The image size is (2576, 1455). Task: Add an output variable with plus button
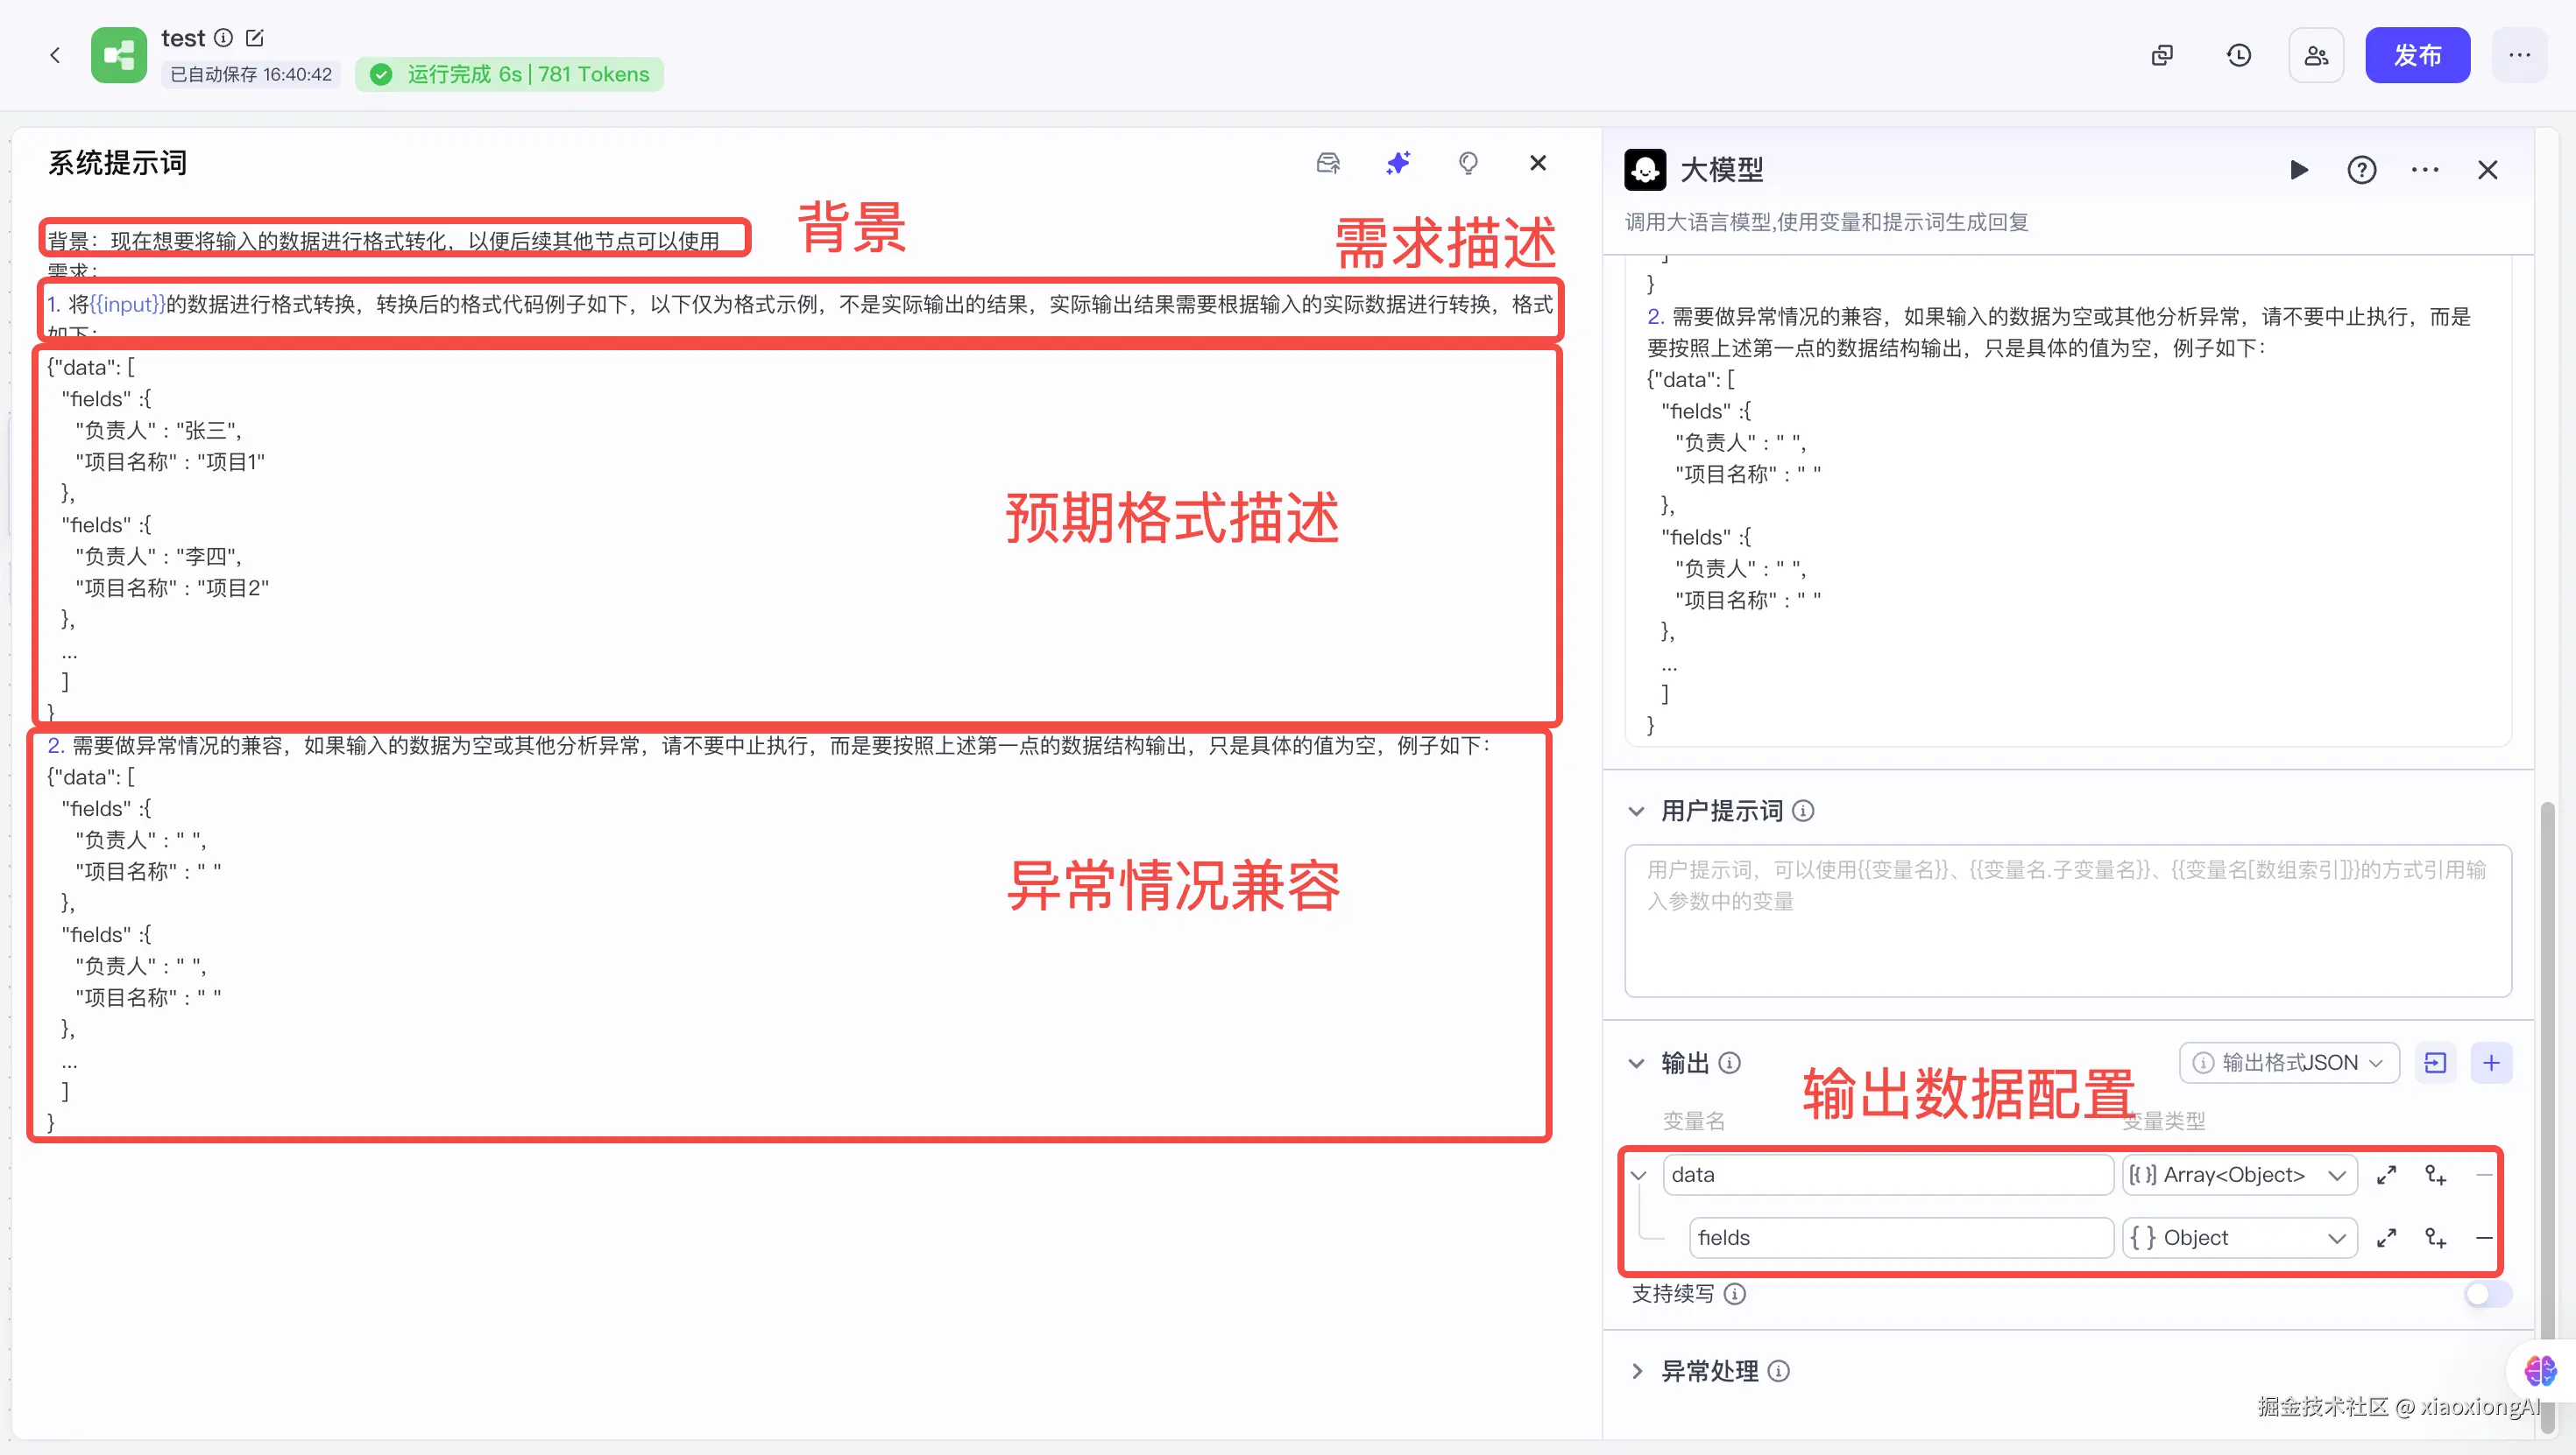coord(2491,1062)
